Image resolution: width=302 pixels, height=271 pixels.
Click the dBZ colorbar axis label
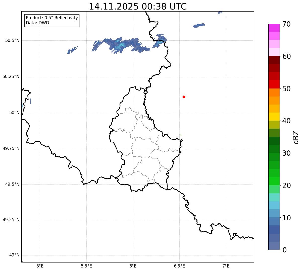click(x=296, y=137)
